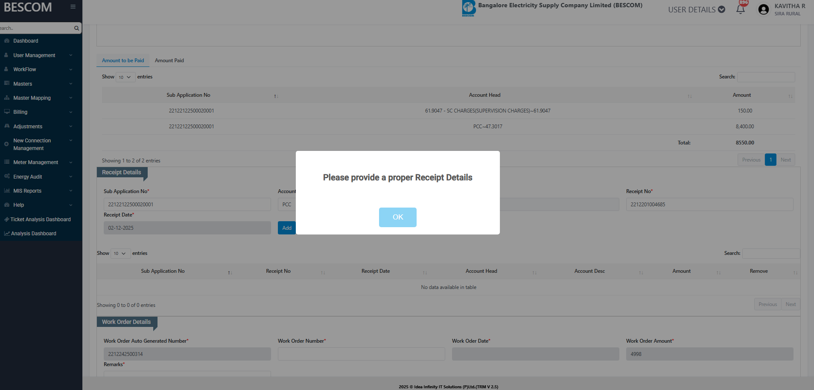This screenshot has height=390, width=814.
Task: Click the Add receipt button
Action: 287,228
